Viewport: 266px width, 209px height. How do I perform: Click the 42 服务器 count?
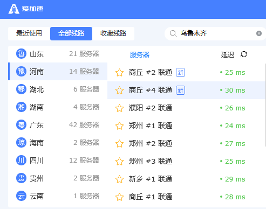pos(84,125)
